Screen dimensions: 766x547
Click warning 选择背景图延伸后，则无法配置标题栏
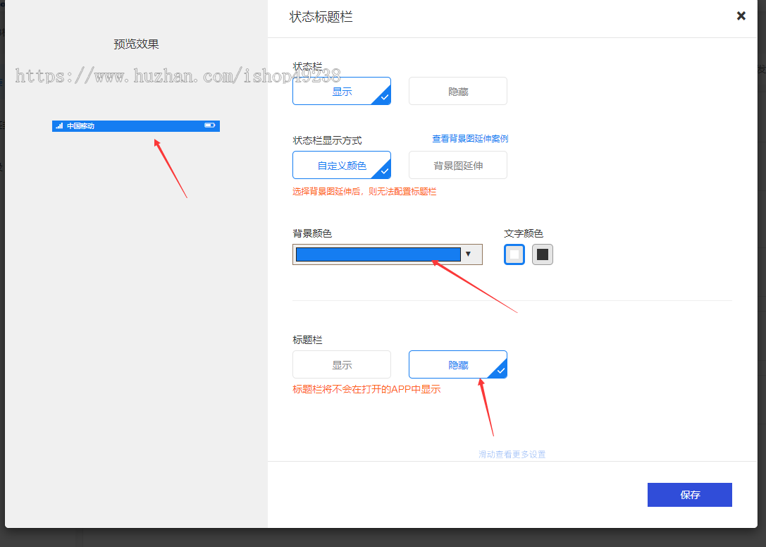(364, 192)
